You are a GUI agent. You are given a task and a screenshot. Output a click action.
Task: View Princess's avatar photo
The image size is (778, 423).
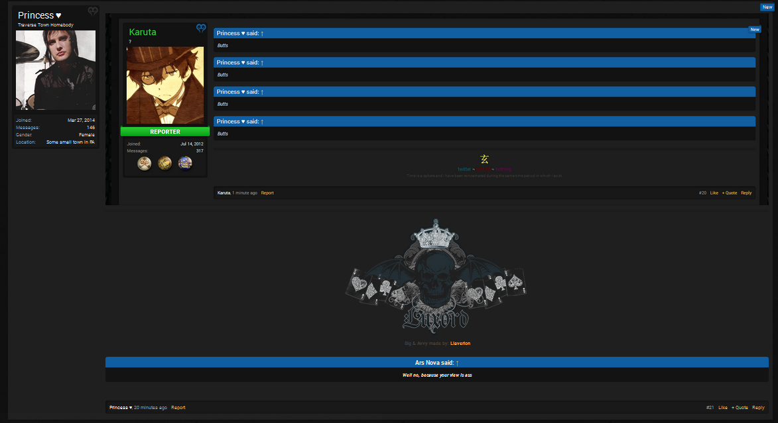56,70
